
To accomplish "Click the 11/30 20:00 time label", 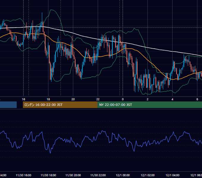I will coord(73,175).
